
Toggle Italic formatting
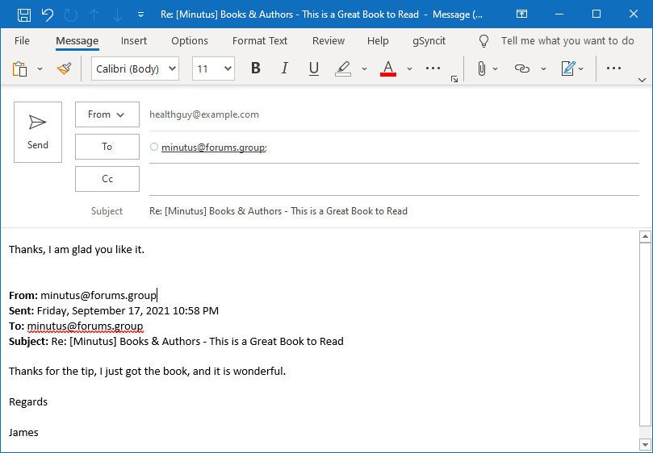pyautogui.click(x=284, y=69)
